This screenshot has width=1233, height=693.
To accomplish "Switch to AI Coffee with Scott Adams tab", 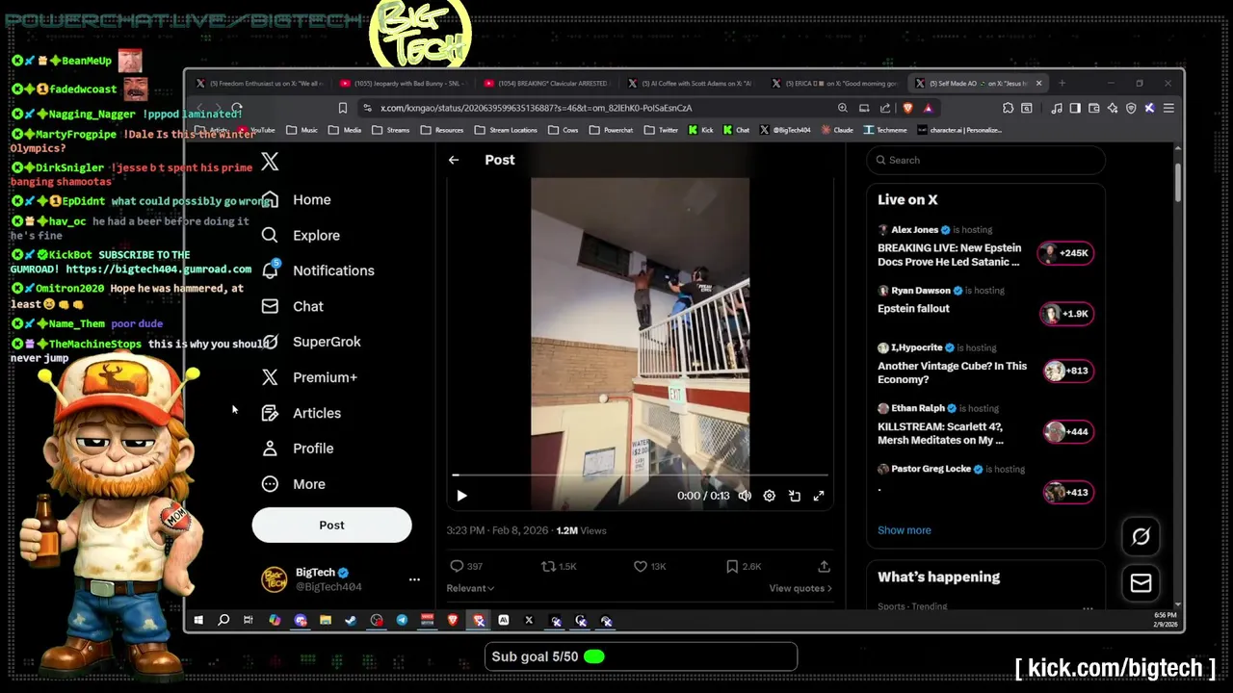I will click(x=690, y=84).
